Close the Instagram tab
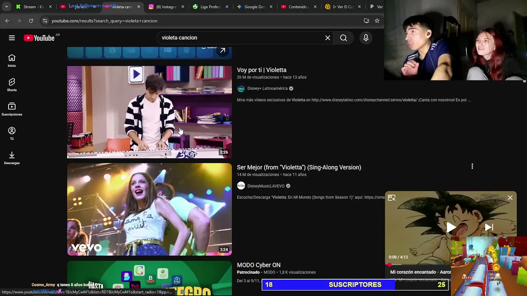 (183, 7)
